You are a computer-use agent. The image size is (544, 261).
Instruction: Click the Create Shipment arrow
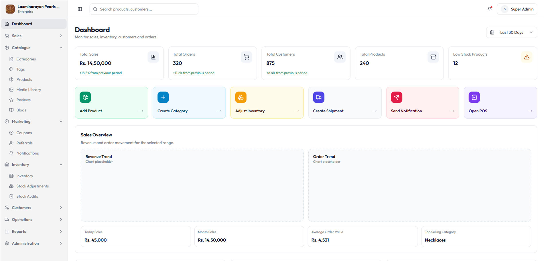(x=374, y=111)
